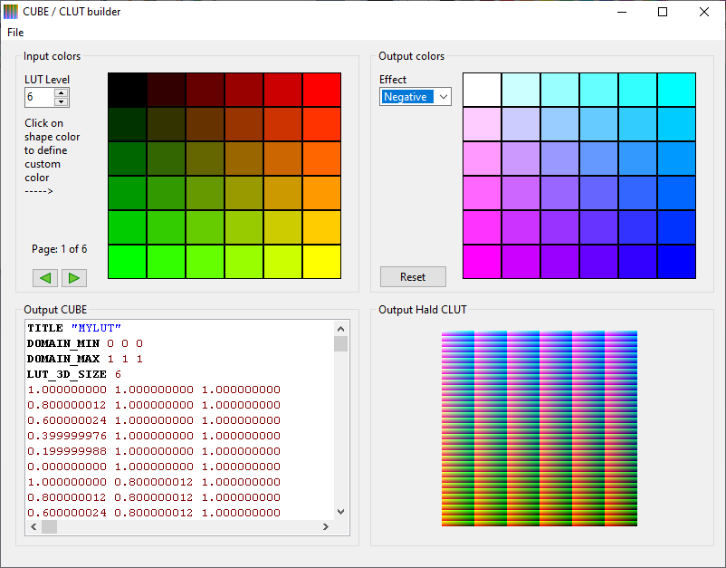Image resolution: width=726 pixels, height=568 pixels.
Task: Click the "LUT Level" label
Action: (47, 80)
